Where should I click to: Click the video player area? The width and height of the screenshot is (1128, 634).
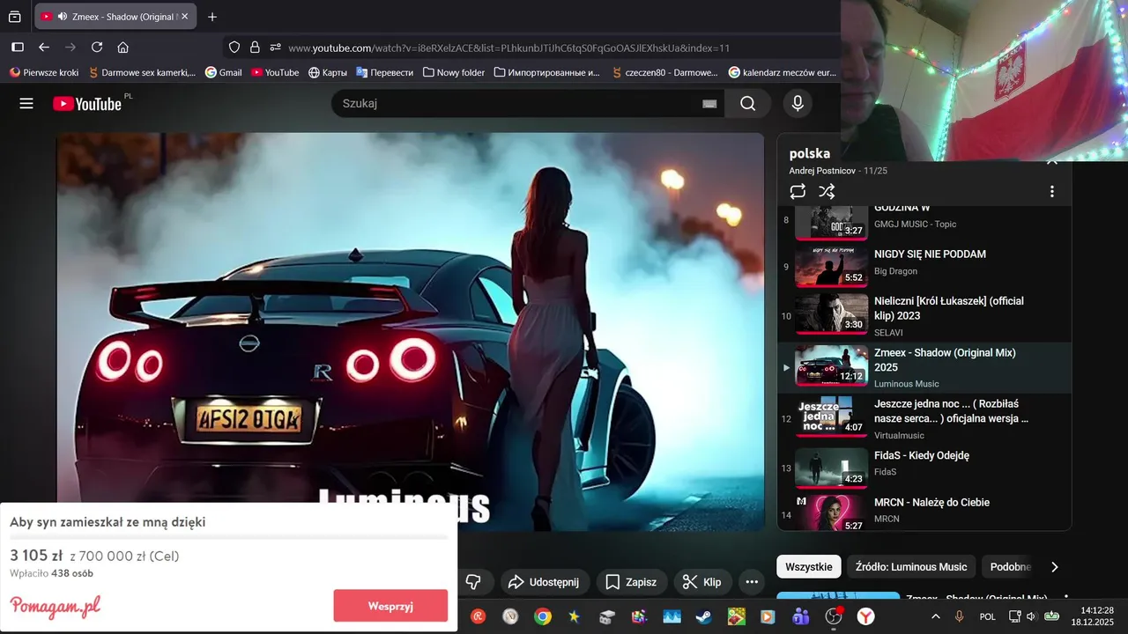411,332
